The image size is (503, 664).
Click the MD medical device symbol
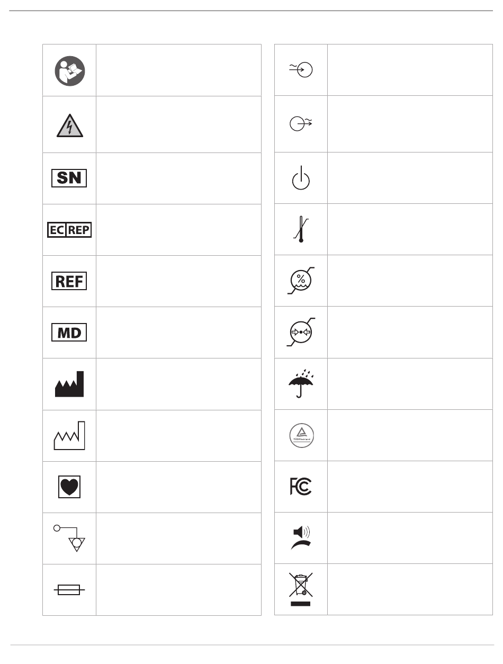tap(69, 333)
